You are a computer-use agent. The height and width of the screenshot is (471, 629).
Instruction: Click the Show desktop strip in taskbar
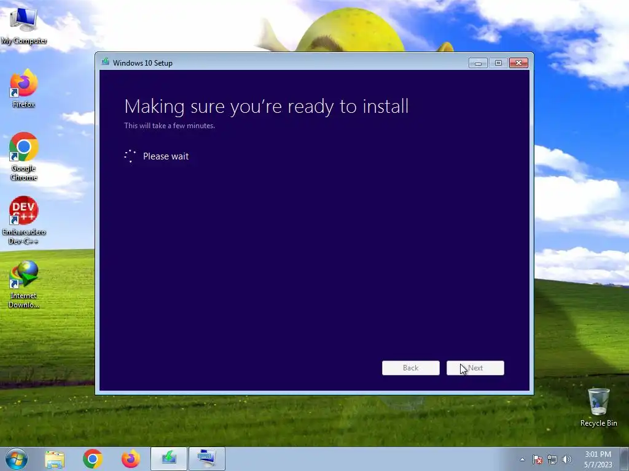click(625, 459)
